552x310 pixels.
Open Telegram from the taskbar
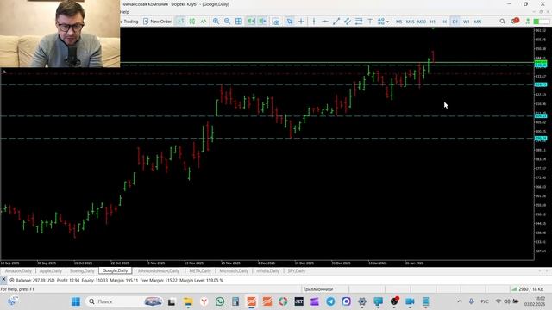point(330,301)
